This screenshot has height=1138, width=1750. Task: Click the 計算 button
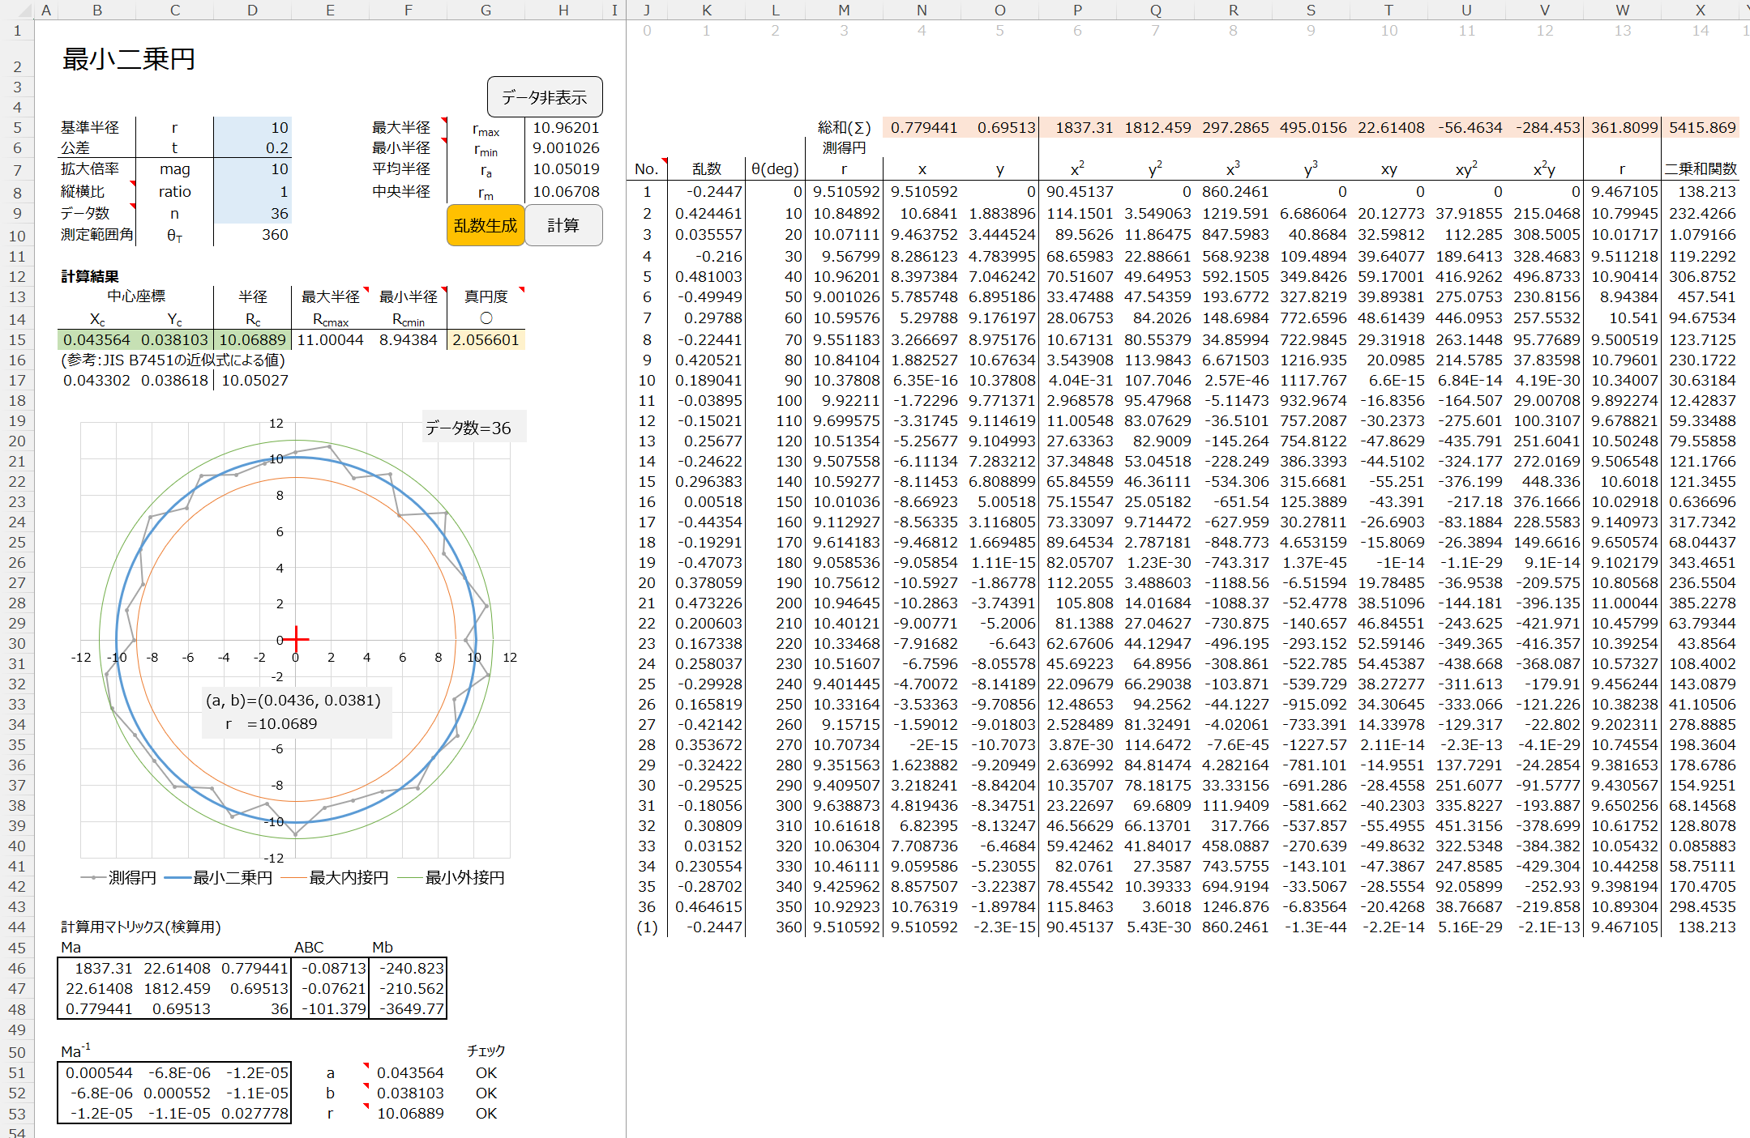coord(563,225)
